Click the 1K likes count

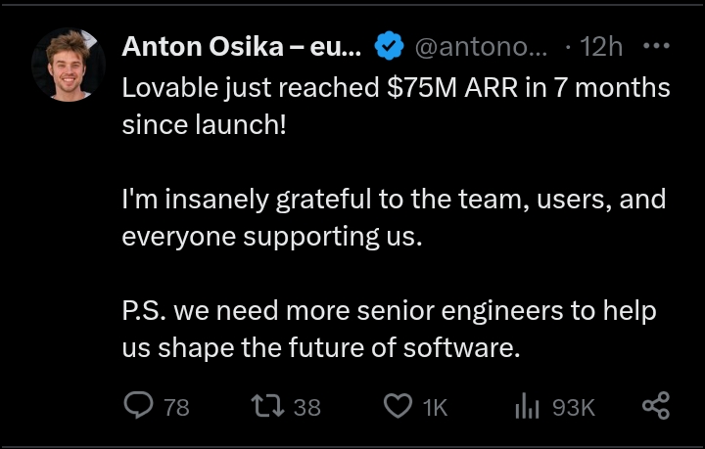tap(434, 407)
